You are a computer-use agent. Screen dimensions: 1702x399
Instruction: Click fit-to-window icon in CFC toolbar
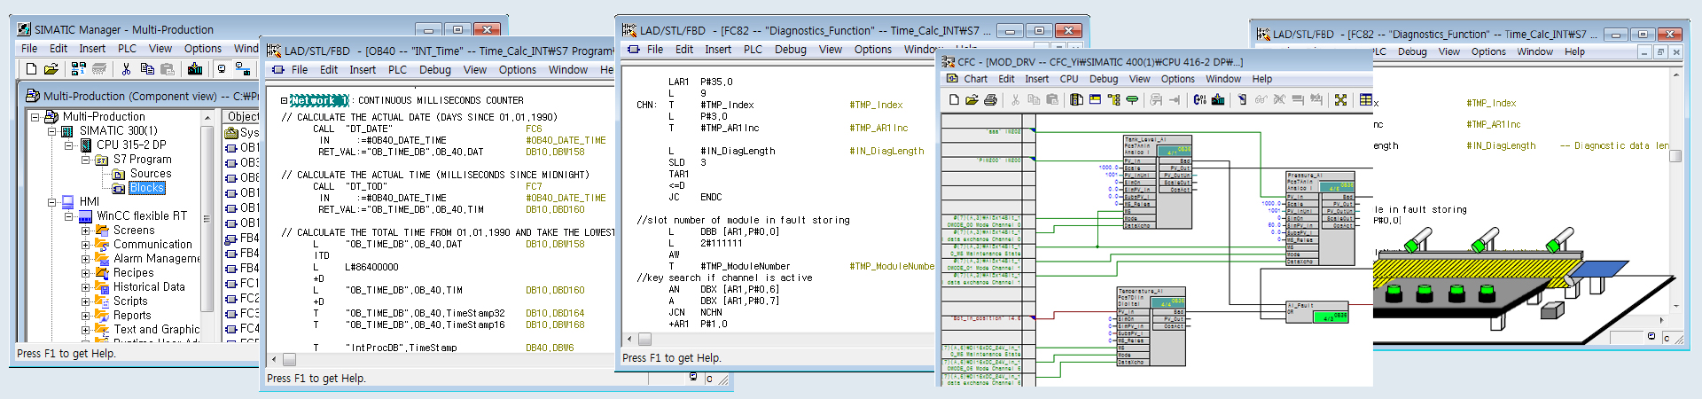1340,99
